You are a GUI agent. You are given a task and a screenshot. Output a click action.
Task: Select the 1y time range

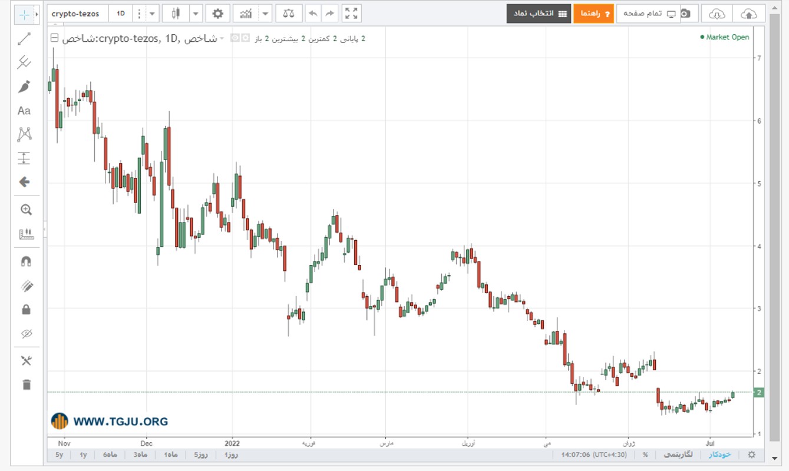pos(83,455)
